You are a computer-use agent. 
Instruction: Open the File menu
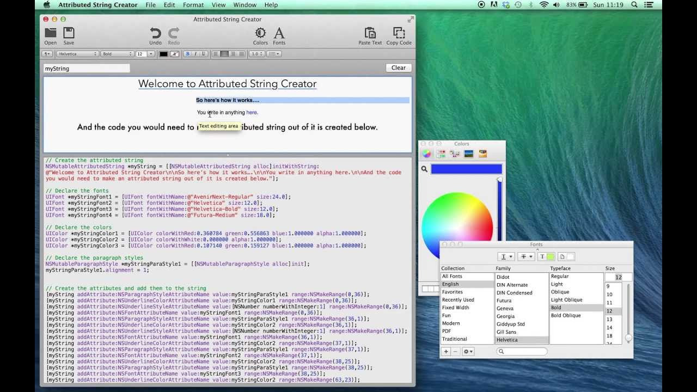click(151, 5)
